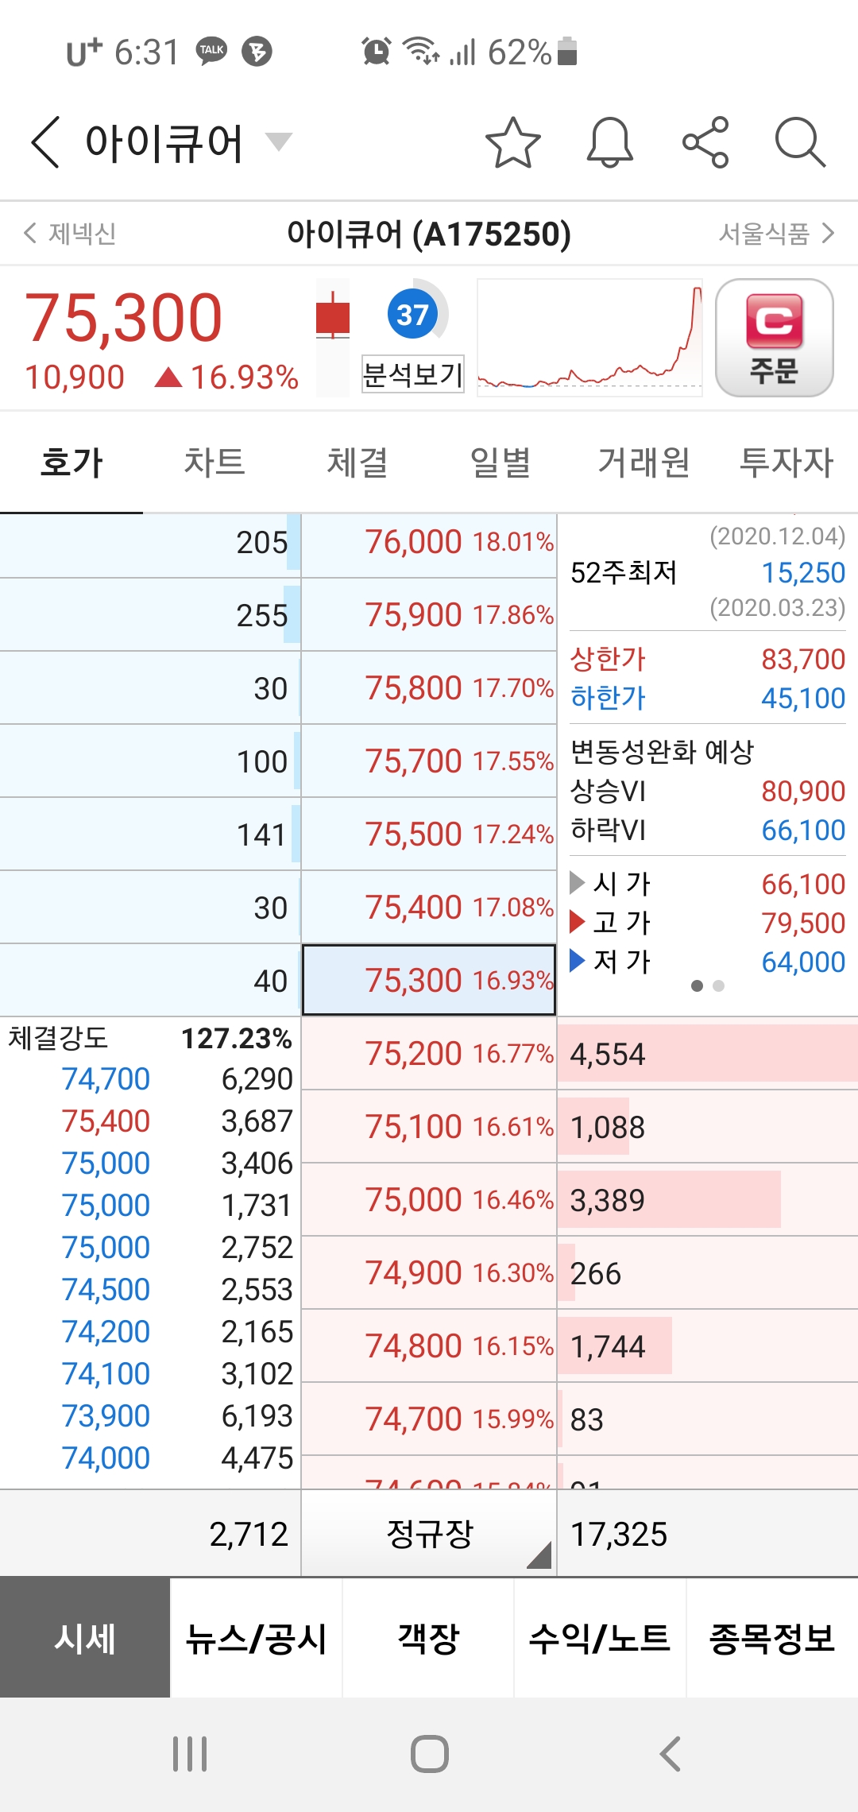The image size is (858, 1812).
Task: Open the mini price trend chart
Action: coord(589,337)
